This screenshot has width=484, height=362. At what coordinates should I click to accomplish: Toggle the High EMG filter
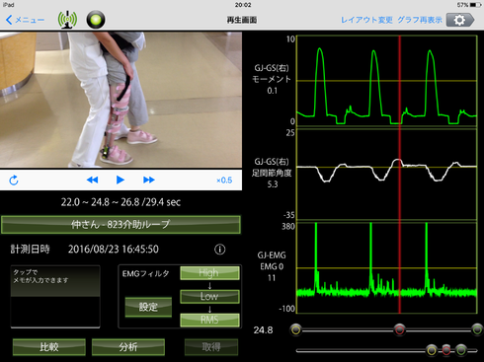click(x=209, y=273)
